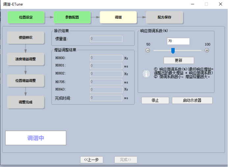Image resolution: width=228 pixels, height=167 pixels.
Task: Stop tuning with the 停止 button
Action: point(155,100)
